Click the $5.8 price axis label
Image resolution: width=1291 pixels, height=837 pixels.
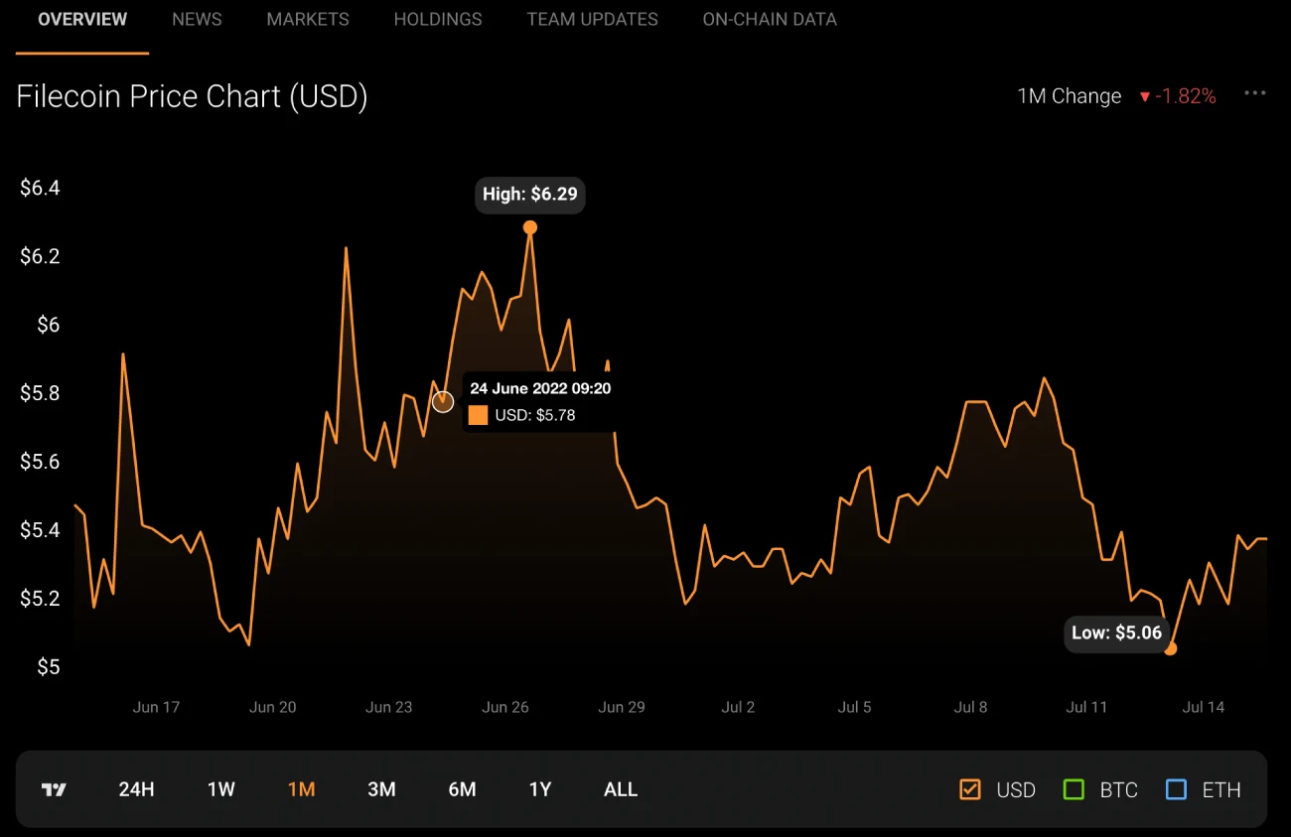pyautogui.click(x=41, y=393)
